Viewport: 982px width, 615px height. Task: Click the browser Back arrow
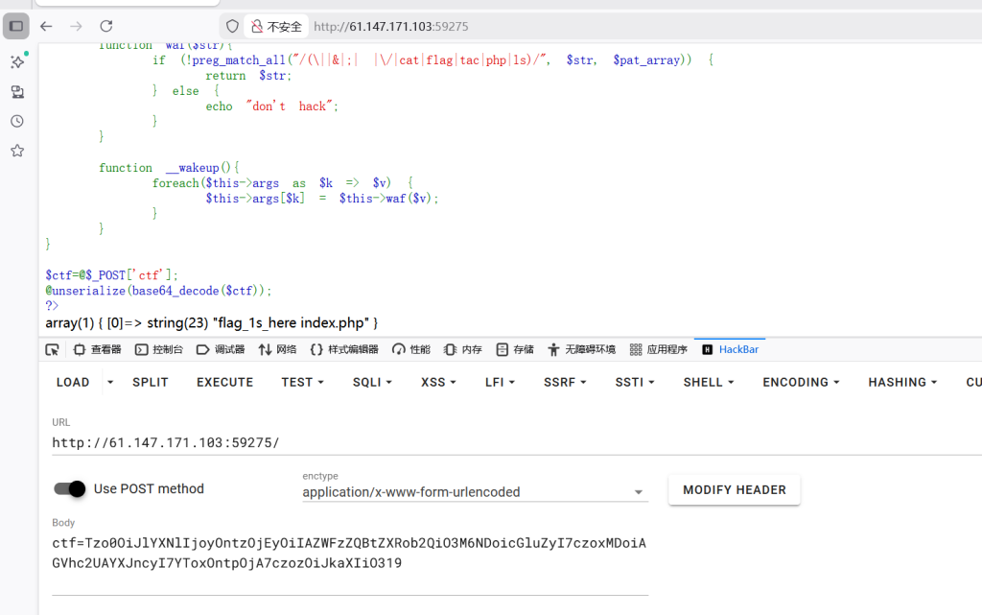coord(46,26)
